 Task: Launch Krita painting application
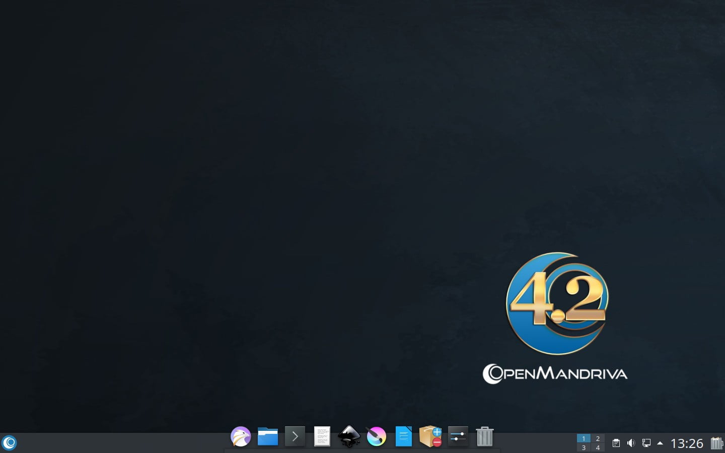coord(376,436)
